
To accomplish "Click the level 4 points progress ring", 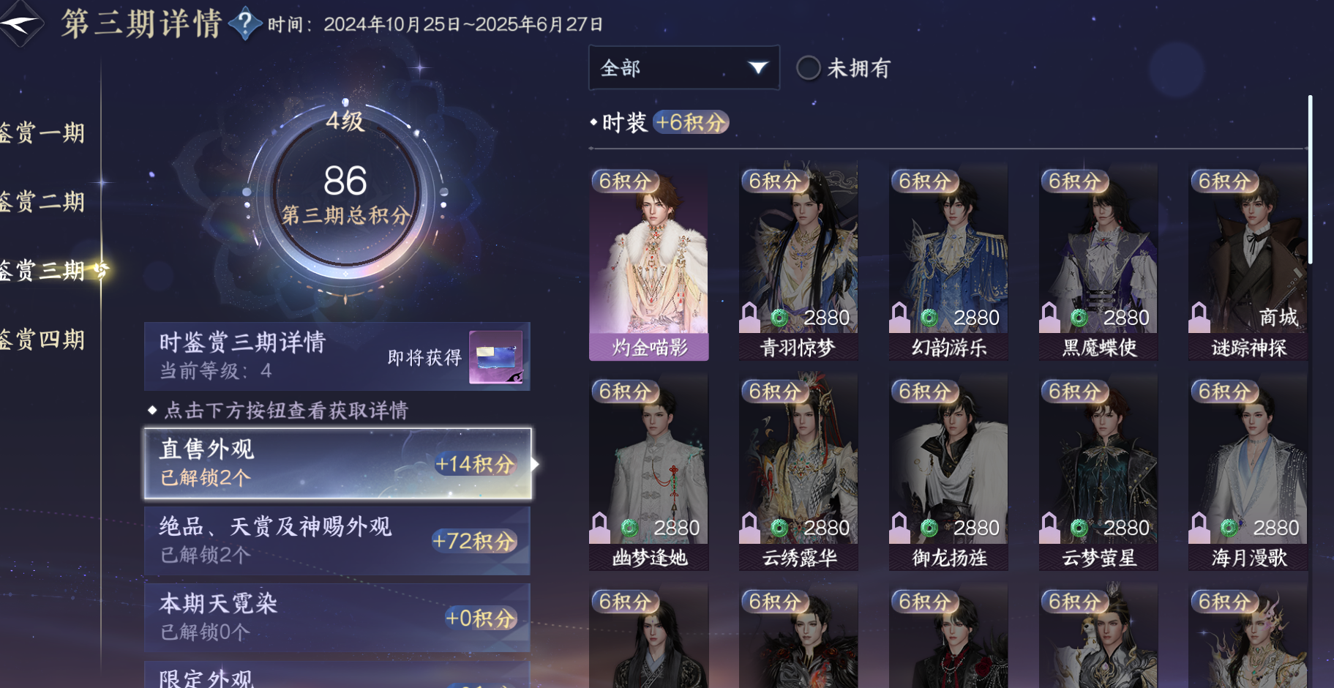I will pos(345,194).
